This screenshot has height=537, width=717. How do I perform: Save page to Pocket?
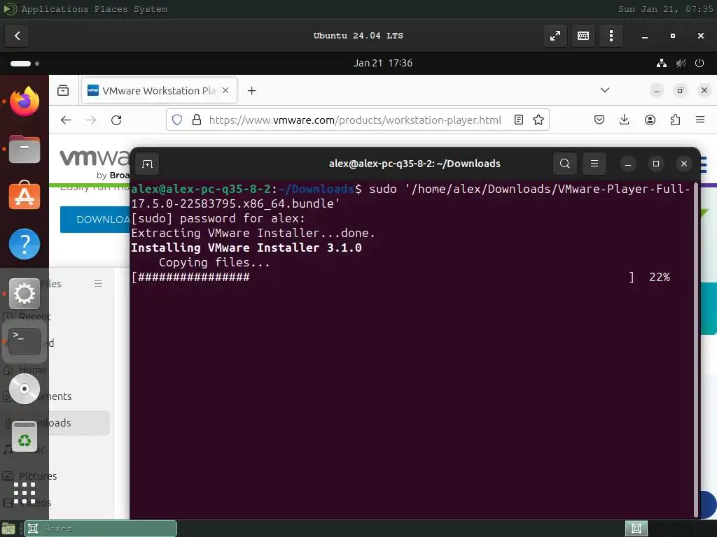[x=599, y=120]
